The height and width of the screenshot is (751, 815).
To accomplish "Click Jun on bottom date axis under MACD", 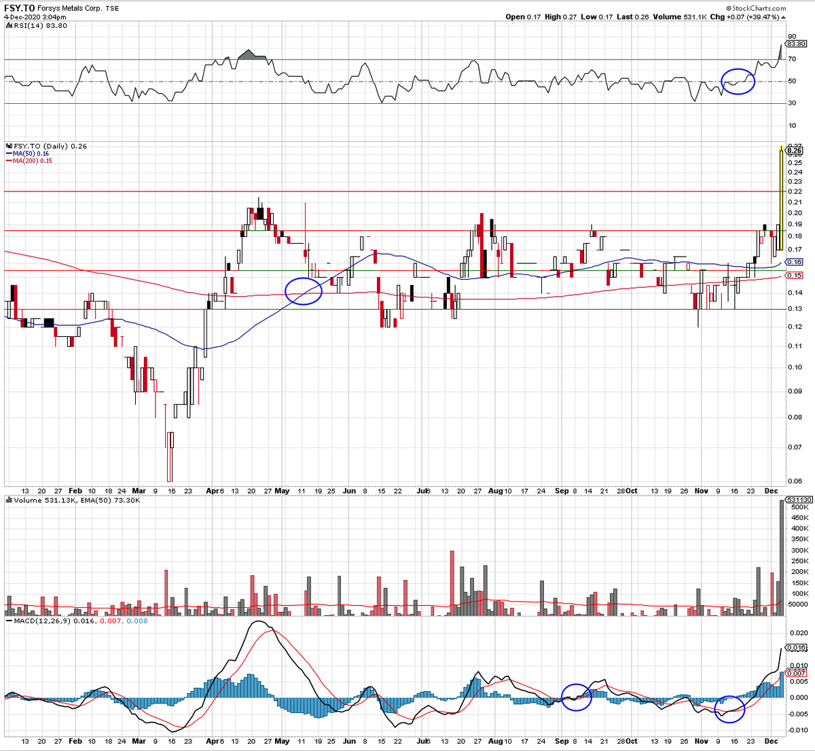I will [x=349, y=742].
